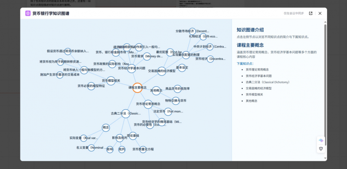
Task: Click the scrollbar down arrow
Action: tap(325, 158)
